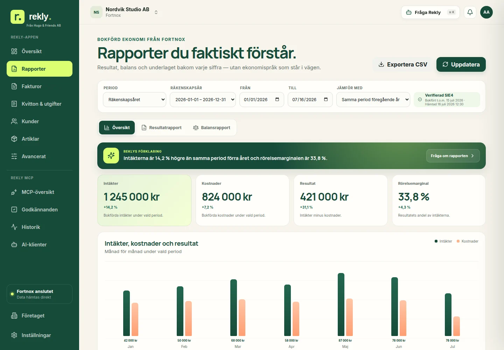Click the Intäkter legend green dot

tap(436, 241)
